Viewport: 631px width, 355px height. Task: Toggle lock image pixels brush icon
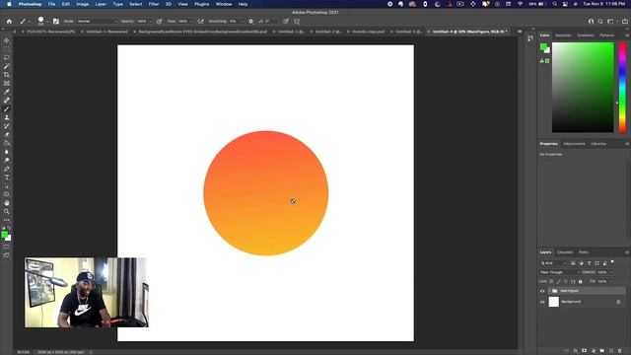pyautogui.click(x=559, y=281)
